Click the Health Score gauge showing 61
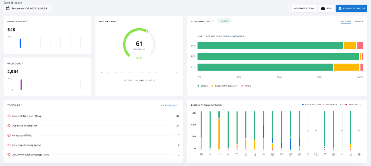 [x=139, y=43]
